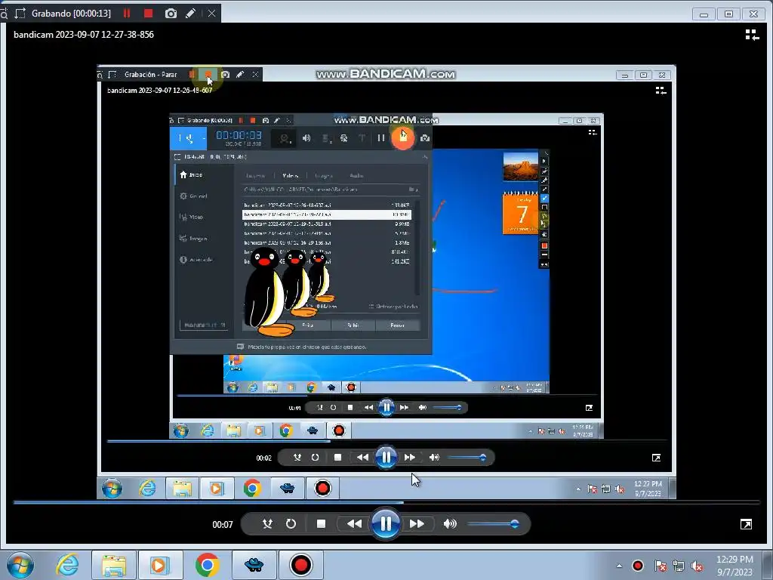This screenshot has height=580, width=773.
Task: Launch Internet Explorer from the main taskbar
Action: [x=67, y=565]
